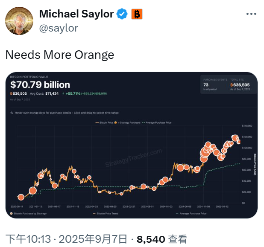Toggle the Average Purchase Price legend above chart
Screen dimensions: 264x247
pyautogui.click(x=157, y=122)
